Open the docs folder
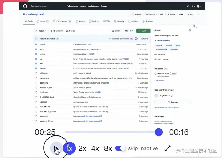The width and height of the screenshot is (222, 158). click(42, 49)
